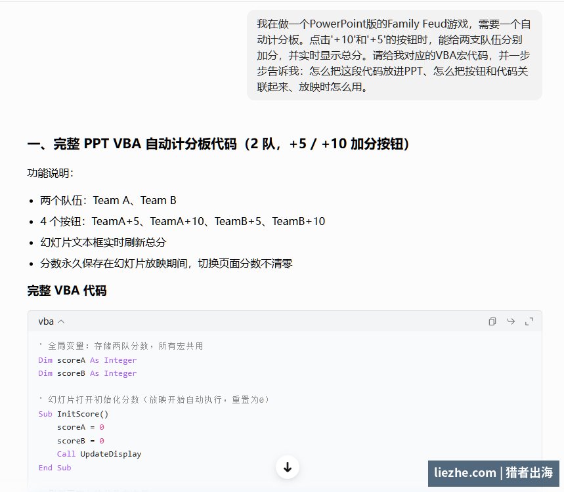Click code line 'End Sub'
564x492 pixels.
[54, 468]
